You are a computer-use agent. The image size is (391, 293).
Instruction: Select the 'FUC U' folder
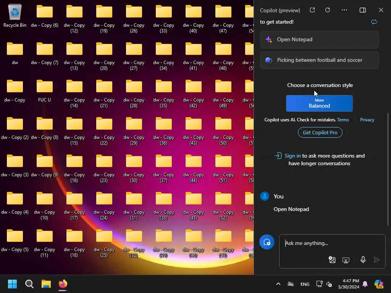coord(44,91)
